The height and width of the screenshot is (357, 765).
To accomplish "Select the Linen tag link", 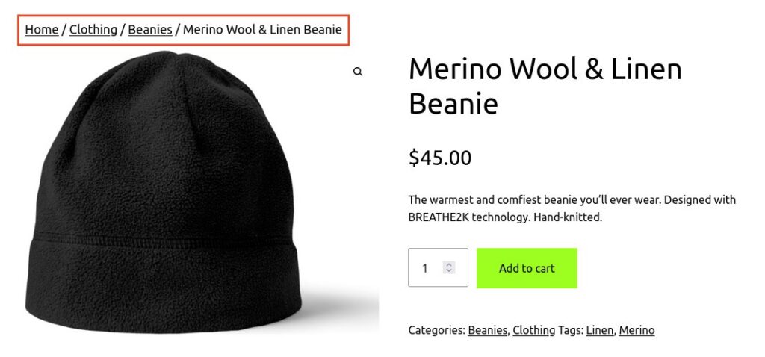I will (x=599, y=330).
